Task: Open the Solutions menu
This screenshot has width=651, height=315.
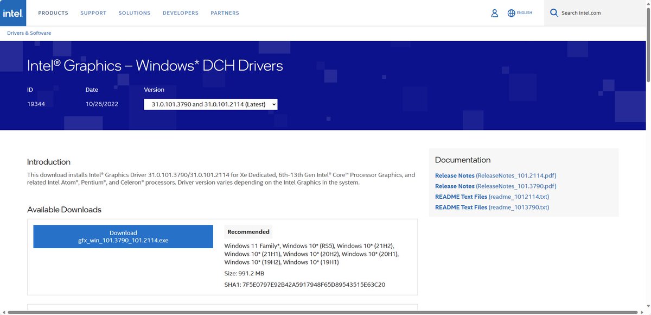Action: tap(135, 13)
